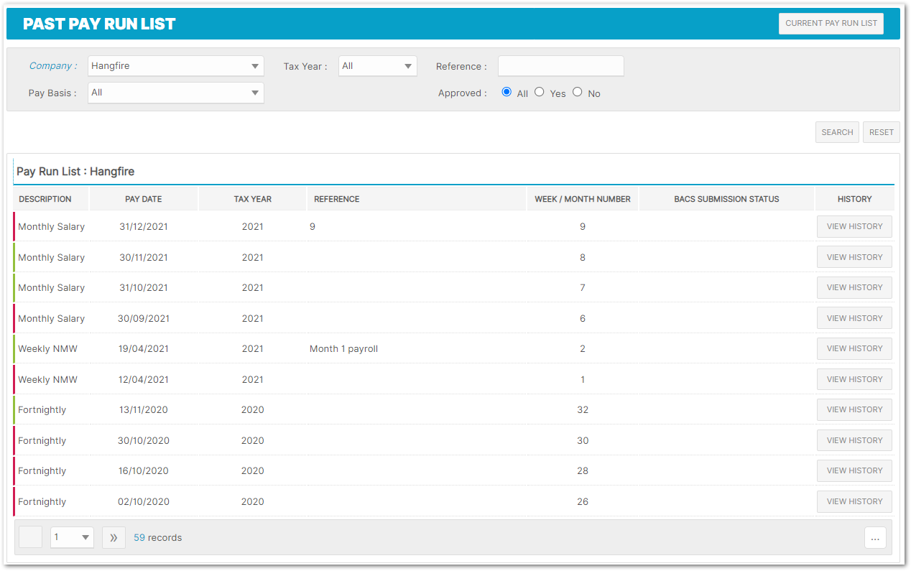The image size is (911, 571).
Task: Open the Company dropdown showing Hangfire
Action: [175, 65]
